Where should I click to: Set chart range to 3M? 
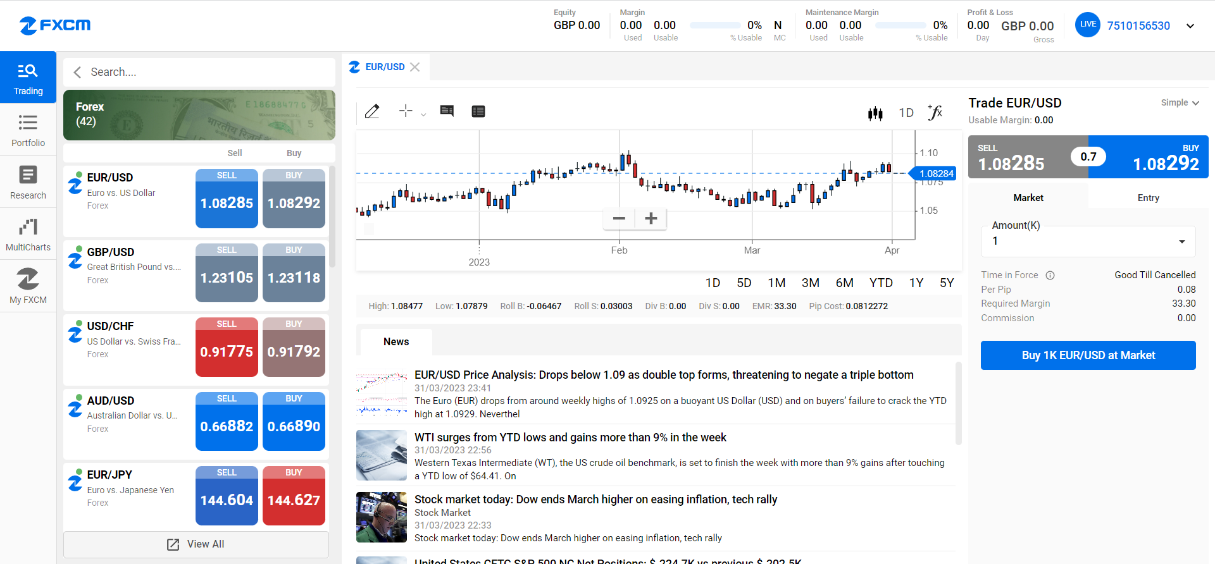(x=810, y=283)
